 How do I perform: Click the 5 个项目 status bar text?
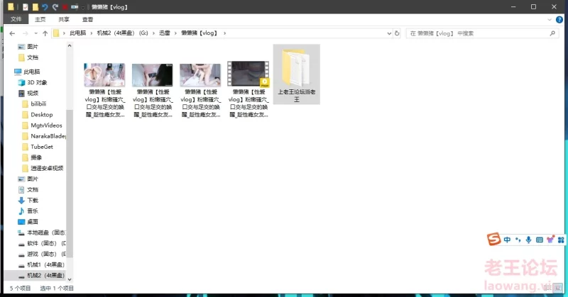[21, 288]
